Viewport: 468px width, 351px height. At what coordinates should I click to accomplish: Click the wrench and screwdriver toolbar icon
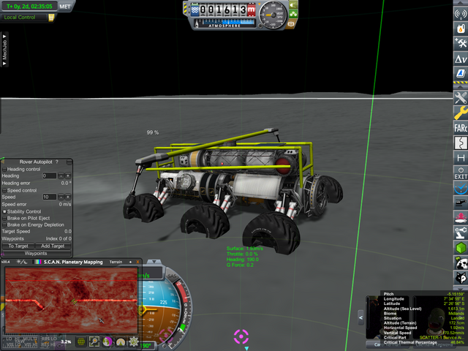[x=461, y=97]
